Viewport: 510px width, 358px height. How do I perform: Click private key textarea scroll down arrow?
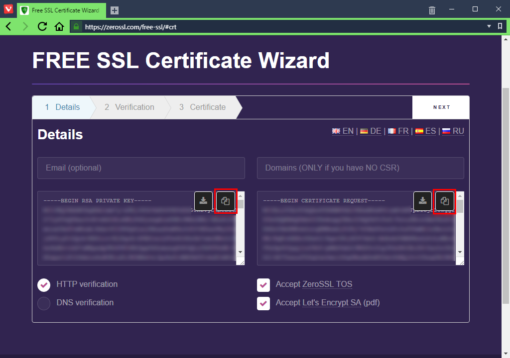241,252
